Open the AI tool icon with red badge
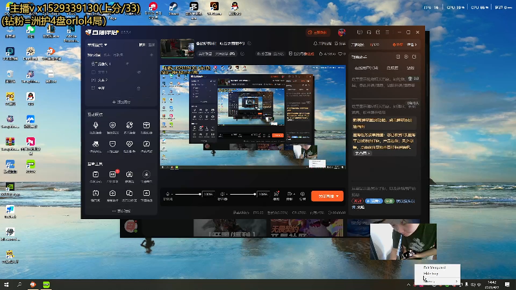516x290 pixels. (112, 174)
